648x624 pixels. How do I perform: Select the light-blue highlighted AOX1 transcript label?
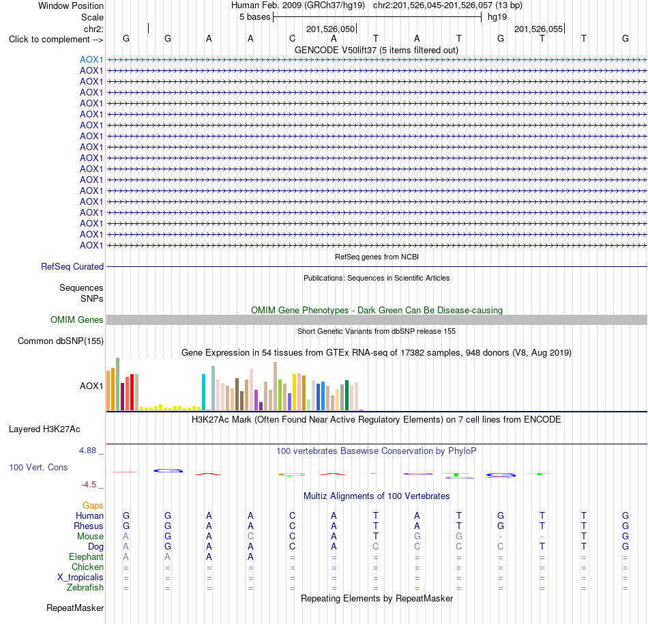point(91,59)
